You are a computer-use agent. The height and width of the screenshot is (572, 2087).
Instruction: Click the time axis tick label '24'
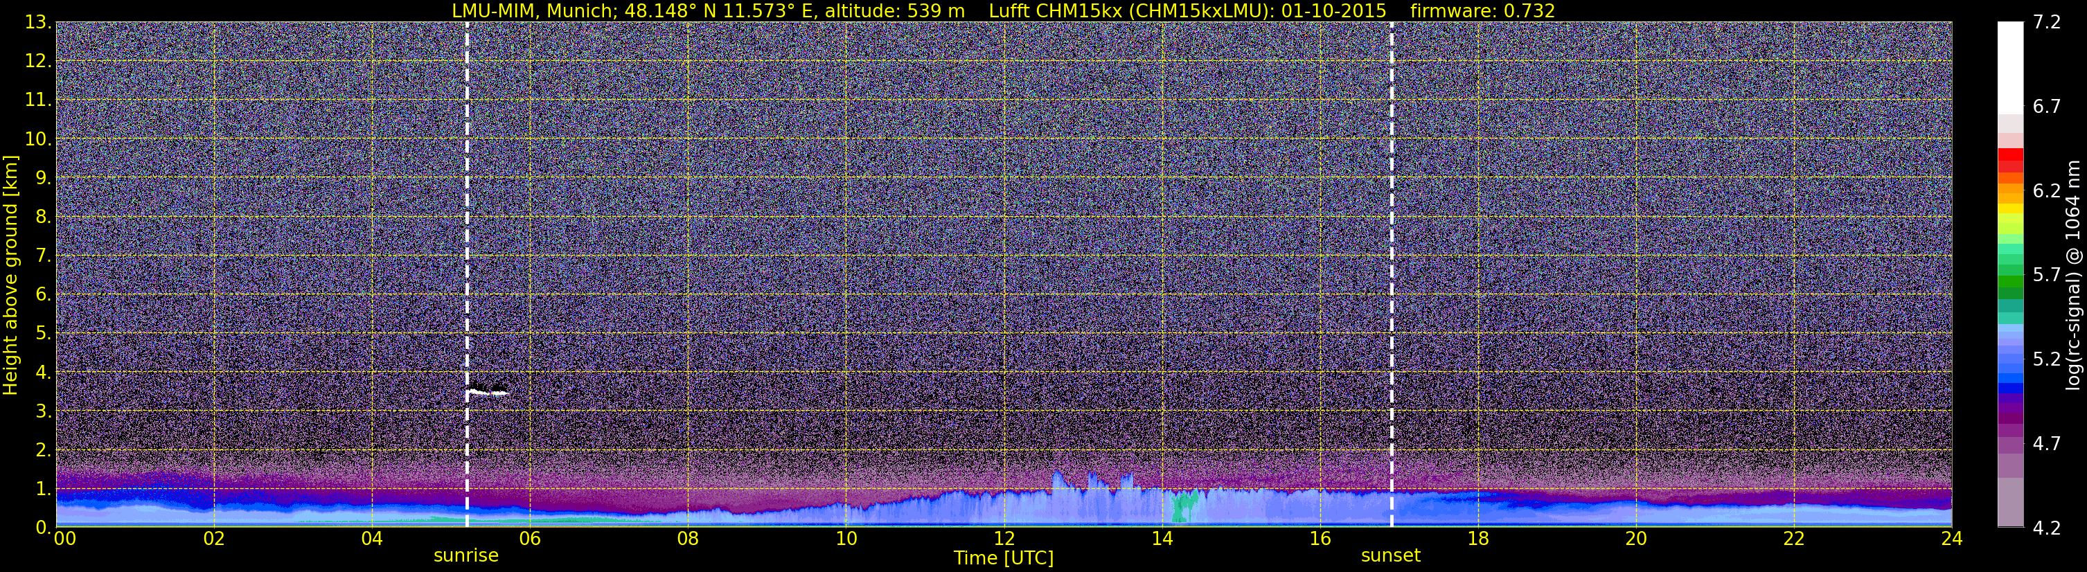pos(1952,539)
